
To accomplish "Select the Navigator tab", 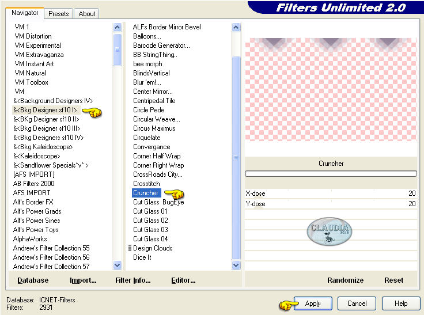I will point(25,13).
